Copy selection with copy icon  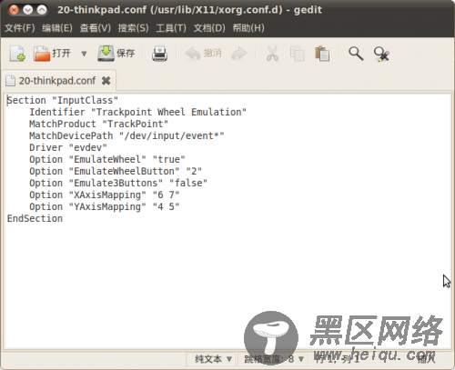tap(298, 54)
